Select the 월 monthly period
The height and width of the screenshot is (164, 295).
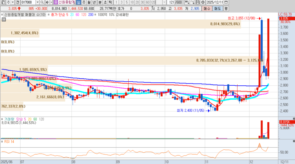(x=89, y=2)
